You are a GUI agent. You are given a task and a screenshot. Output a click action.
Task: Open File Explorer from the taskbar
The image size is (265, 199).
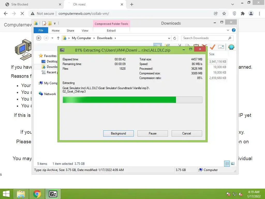click(x=21, y=194)
